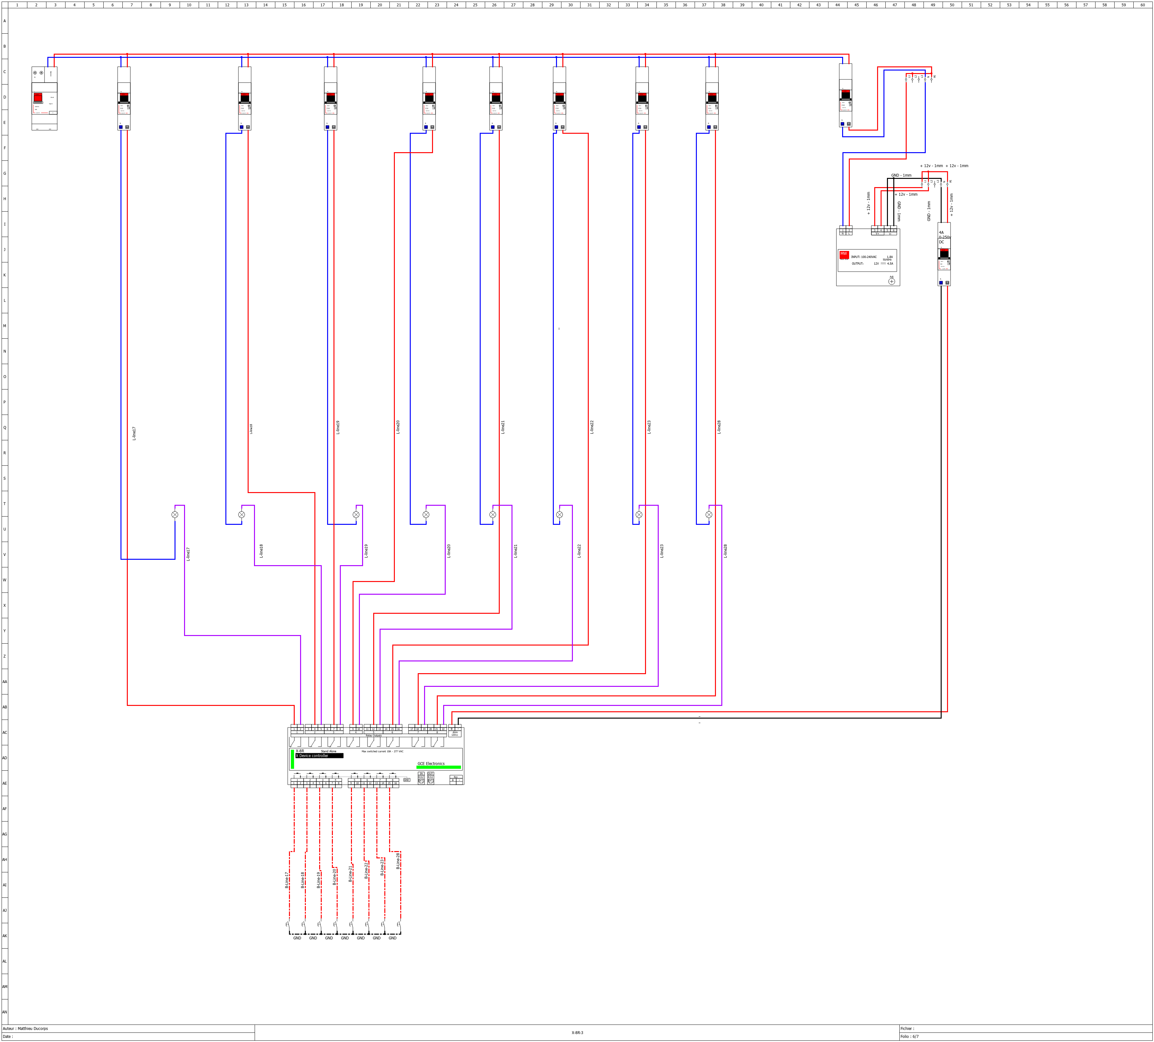Select the lamp symbol on L-line17
Screen dimensions: 1154x1042
175,515
